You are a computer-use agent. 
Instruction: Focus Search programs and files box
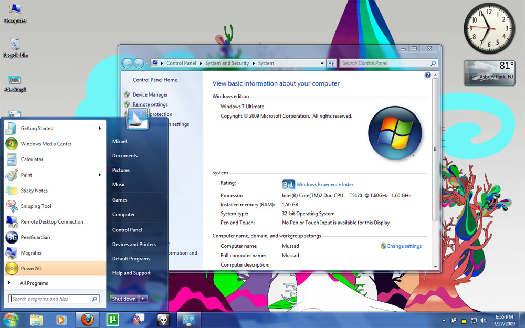click(x=54, y=299)
